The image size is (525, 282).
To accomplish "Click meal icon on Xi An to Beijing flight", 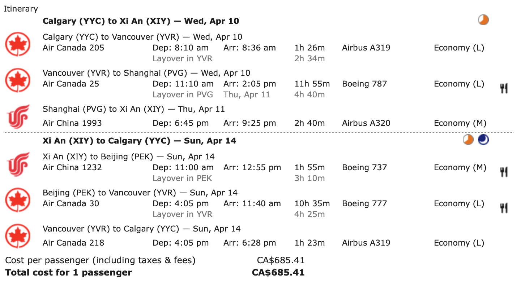I will (x=504, y=172).
